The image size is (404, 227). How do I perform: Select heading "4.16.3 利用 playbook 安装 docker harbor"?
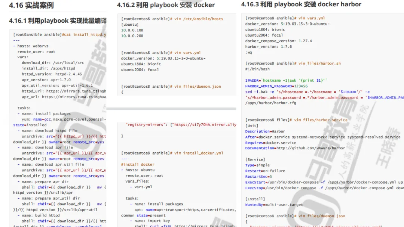coord(301,4)
